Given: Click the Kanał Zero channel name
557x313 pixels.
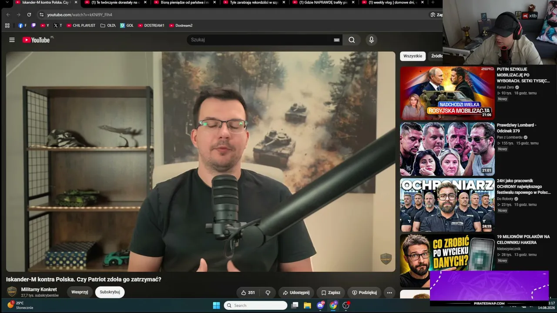Looking at the screenshot, I should point(505,87).
